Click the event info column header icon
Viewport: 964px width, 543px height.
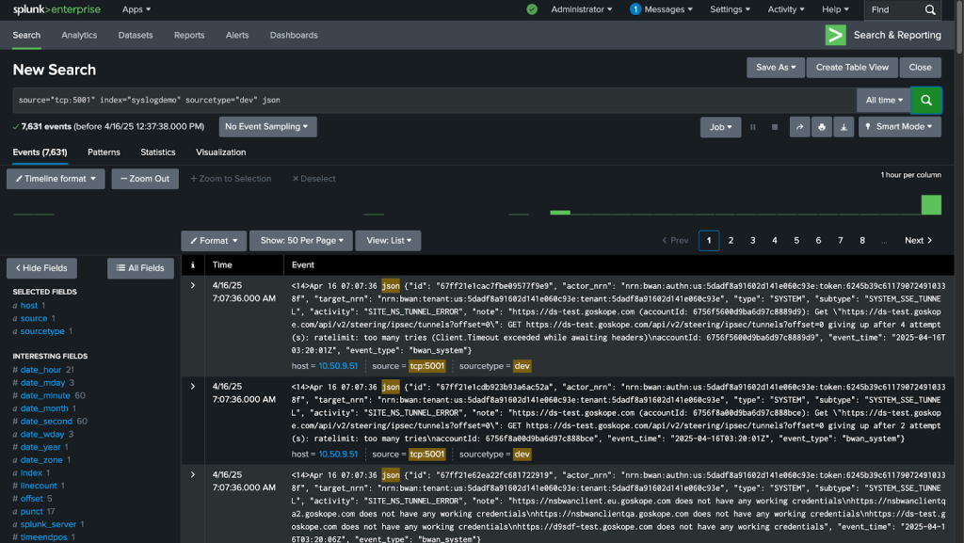click(x=192, y=264)
